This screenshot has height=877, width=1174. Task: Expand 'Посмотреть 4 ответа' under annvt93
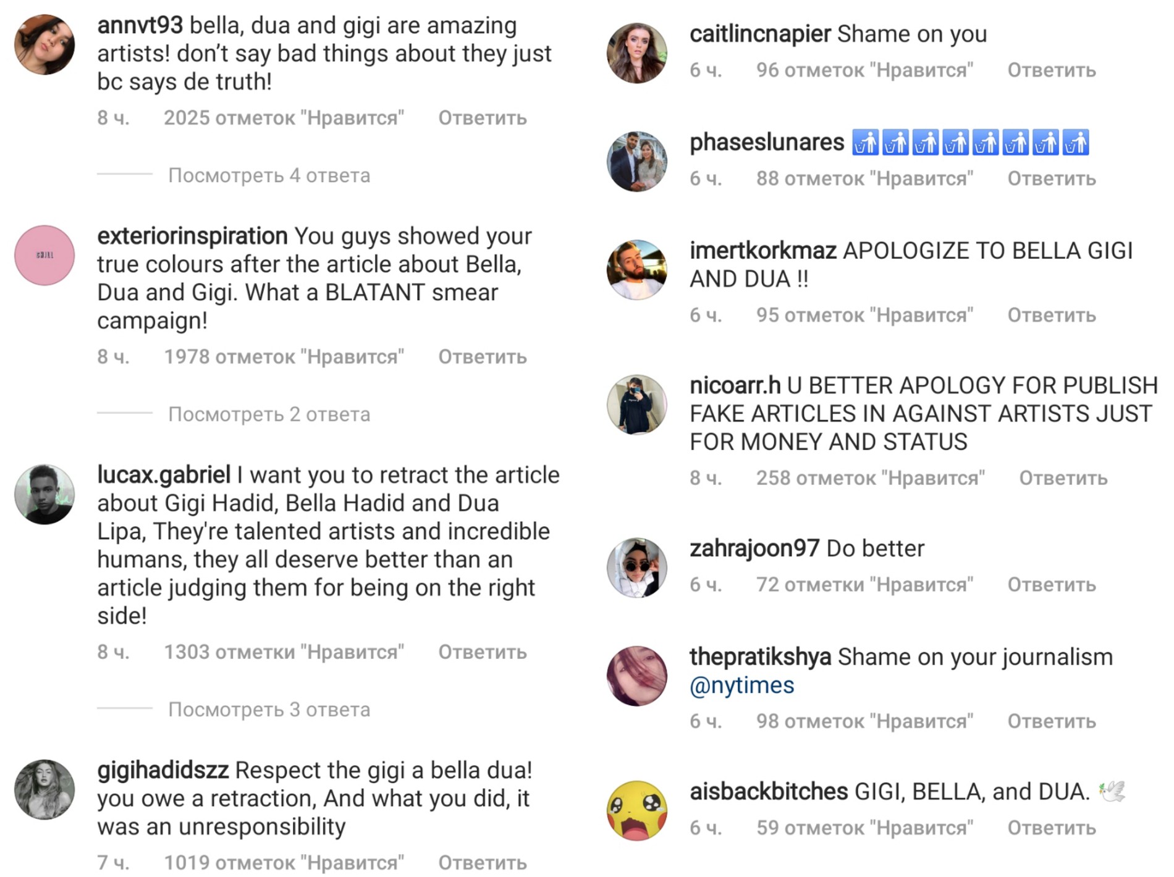(269, 175)
